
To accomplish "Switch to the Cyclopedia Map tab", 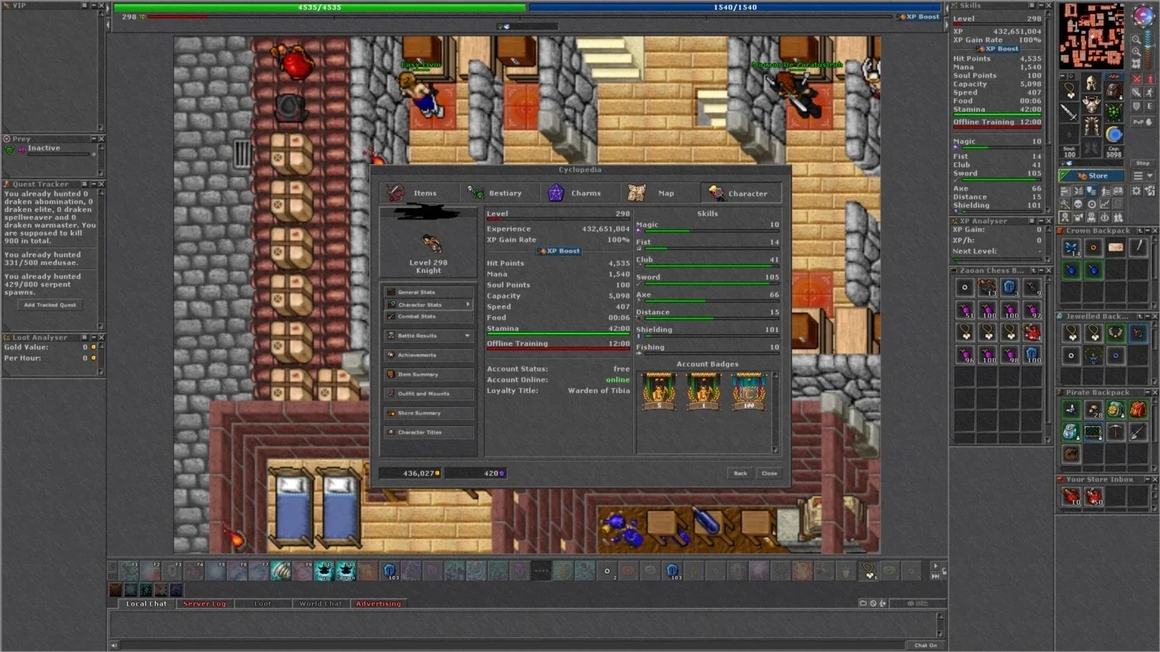I will (660, 193).
